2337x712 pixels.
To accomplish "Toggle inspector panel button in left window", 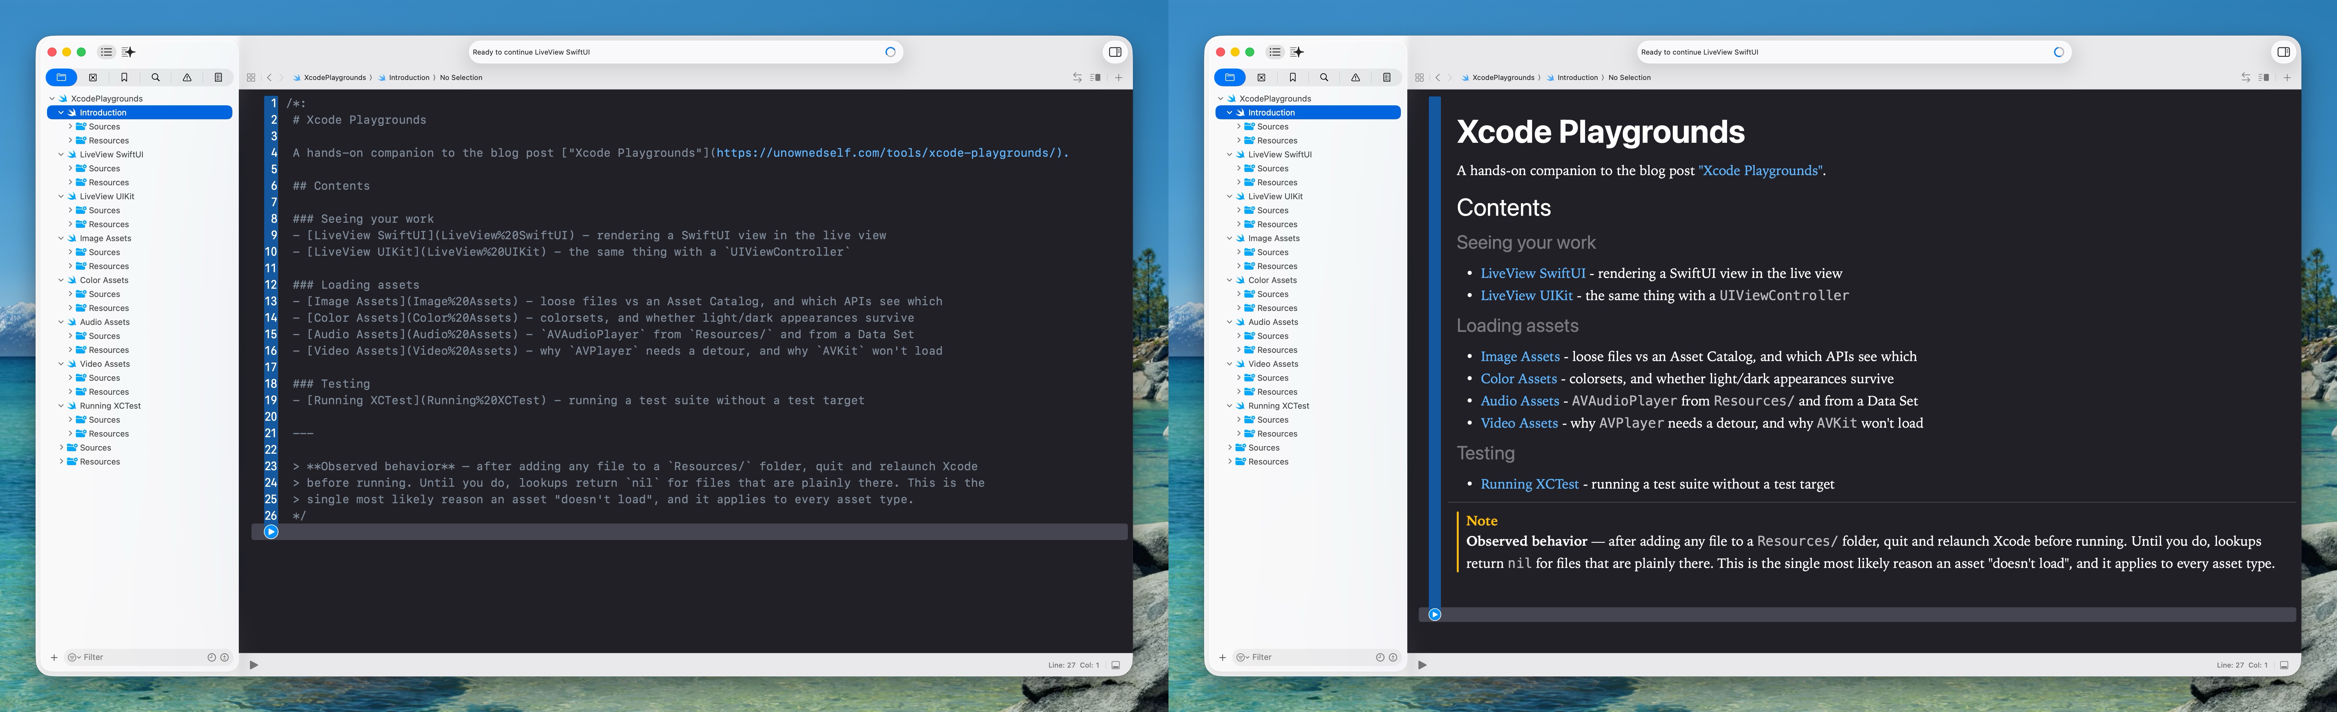I will [x=1115, y=52].
